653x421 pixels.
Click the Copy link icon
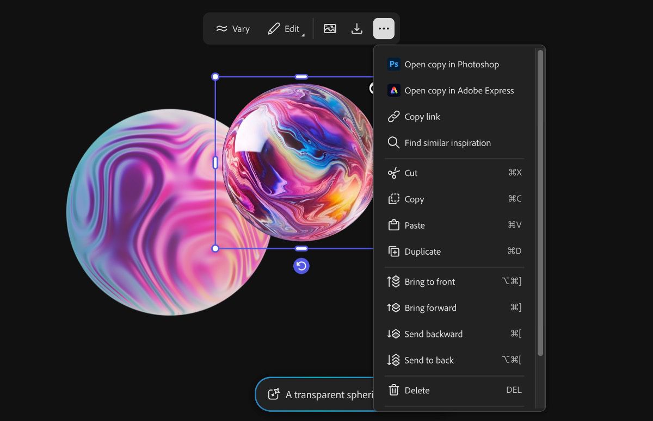tap(393, 117)
